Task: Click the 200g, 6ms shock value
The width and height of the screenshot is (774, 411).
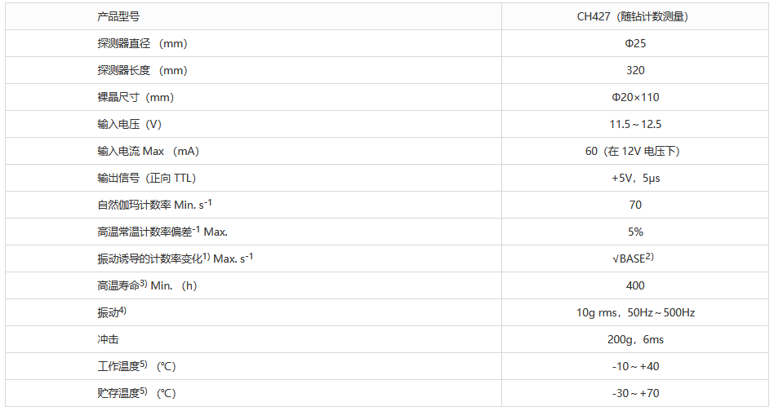Action: pyautogui.click(x=634, y=339)
